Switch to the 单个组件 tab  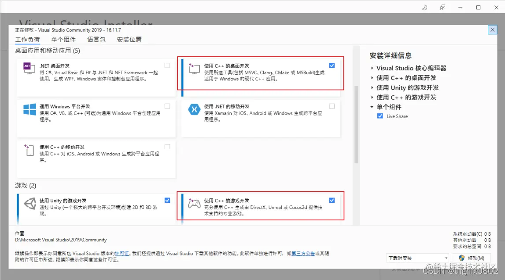pos(63,39)
